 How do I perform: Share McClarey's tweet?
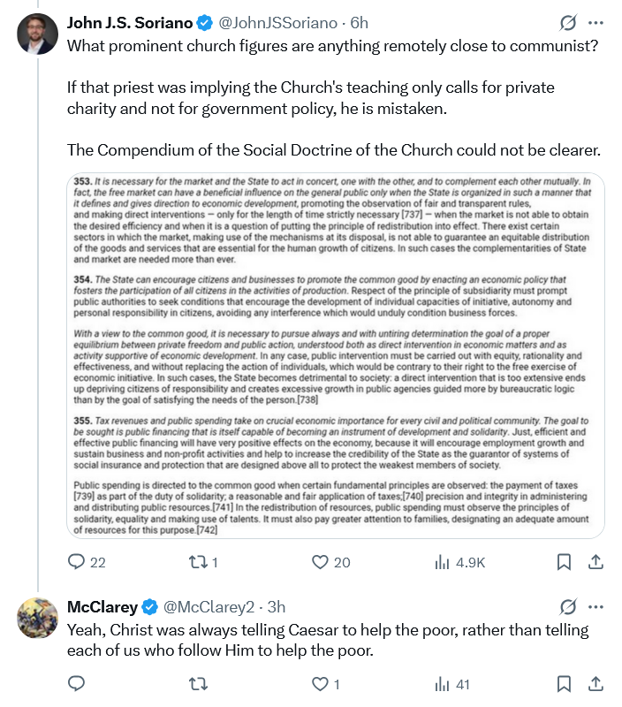[x=595, y=683]
